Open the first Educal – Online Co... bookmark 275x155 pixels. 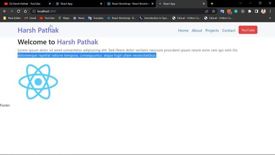click(186, 18)
